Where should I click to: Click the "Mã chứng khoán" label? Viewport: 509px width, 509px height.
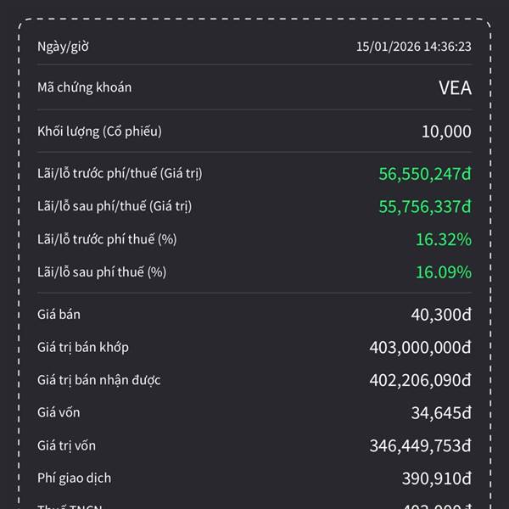click(84, 87)
